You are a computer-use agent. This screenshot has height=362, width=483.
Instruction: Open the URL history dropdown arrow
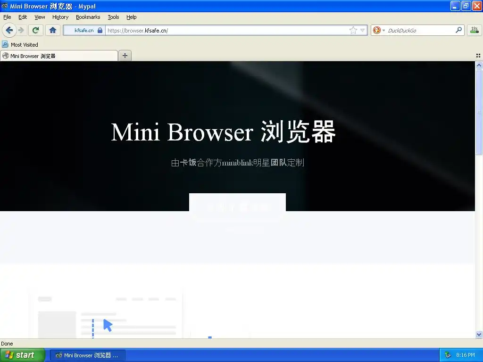pos(363,30)
